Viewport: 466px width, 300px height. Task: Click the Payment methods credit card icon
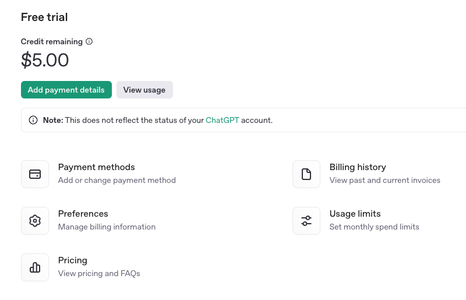pos(35,174)
